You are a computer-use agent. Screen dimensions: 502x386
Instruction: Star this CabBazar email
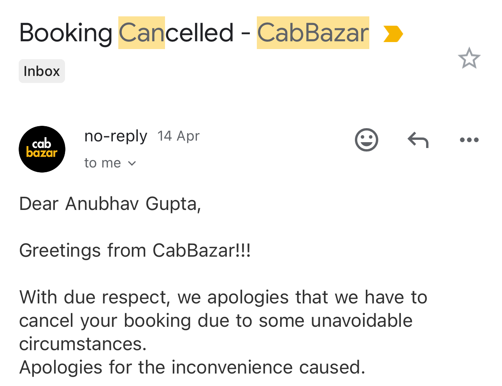(x=469, y=58)
